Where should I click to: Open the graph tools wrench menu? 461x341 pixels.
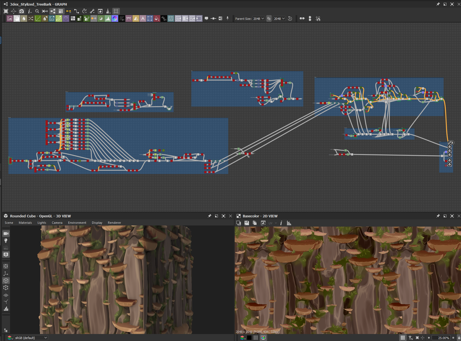pos(92,11)
